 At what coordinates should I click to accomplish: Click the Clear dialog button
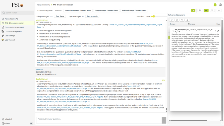[60, 16]
